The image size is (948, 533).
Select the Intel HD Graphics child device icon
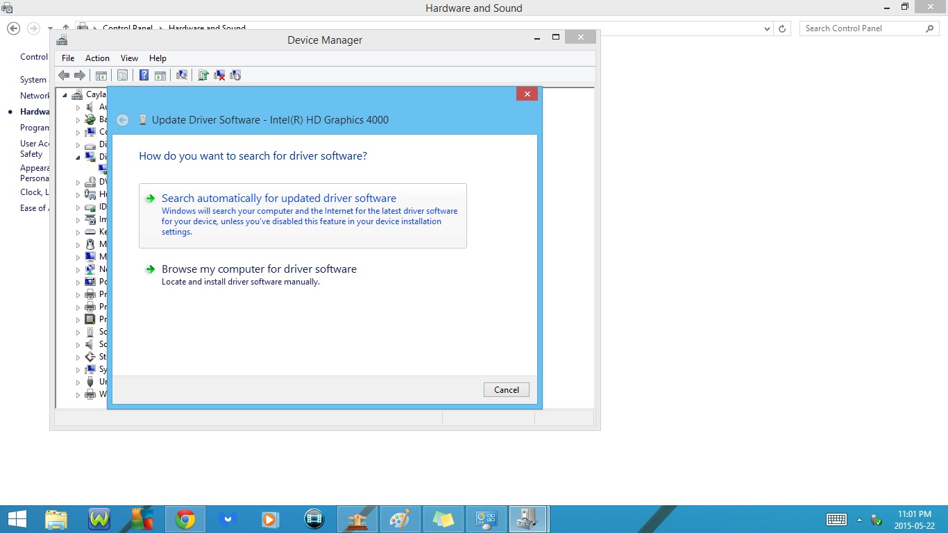(x=103, y=169)
